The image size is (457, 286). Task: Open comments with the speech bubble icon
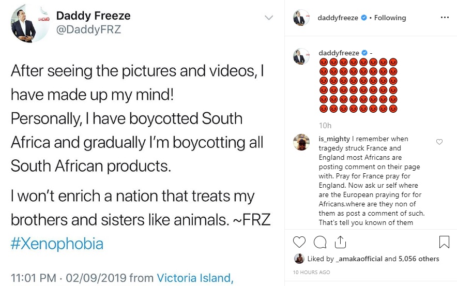320,242
